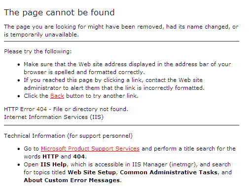Click the bold "About Custom Error Messages" text
This screenshot has height=193, width=252.
coord(72,180)
